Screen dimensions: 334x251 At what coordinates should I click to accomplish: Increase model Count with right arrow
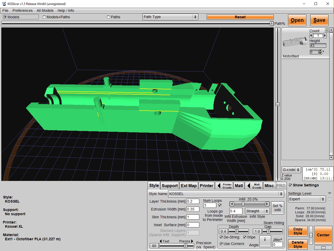pos(325,36)
